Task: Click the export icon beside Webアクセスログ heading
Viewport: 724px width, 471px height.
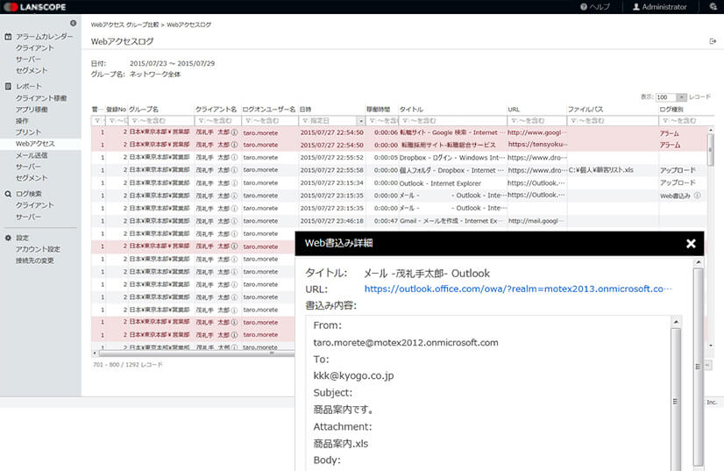Action: point(713,41)
